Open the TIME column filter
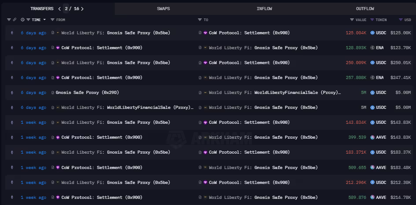Screen dimensions: 416x205 [x=28, y=20]
